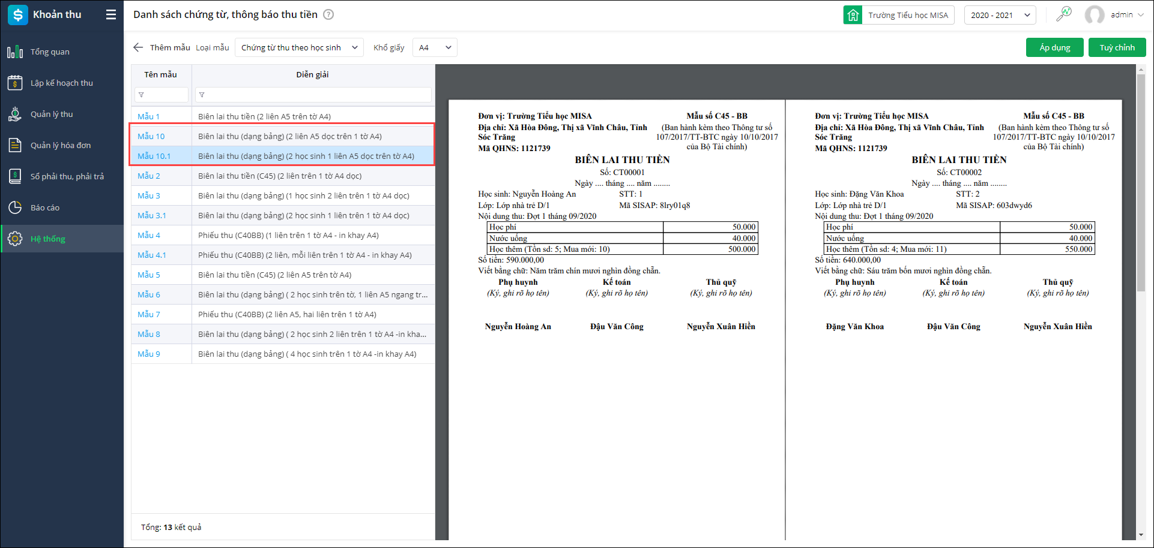Click the Tuỳ chỉnh button

pyautogui.click(x=1117, y=47)
